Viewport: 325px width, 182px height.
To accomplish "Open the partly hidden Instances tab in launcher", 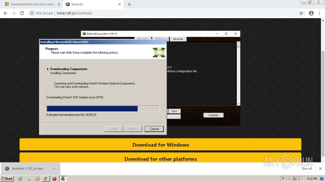I will point(160,38).
